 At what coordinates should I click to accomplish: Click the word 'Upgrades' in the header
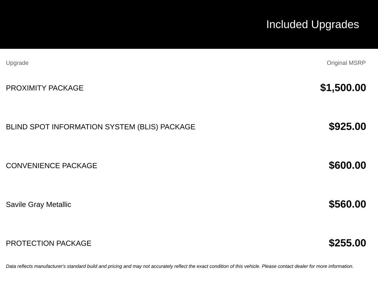(335, 25)
